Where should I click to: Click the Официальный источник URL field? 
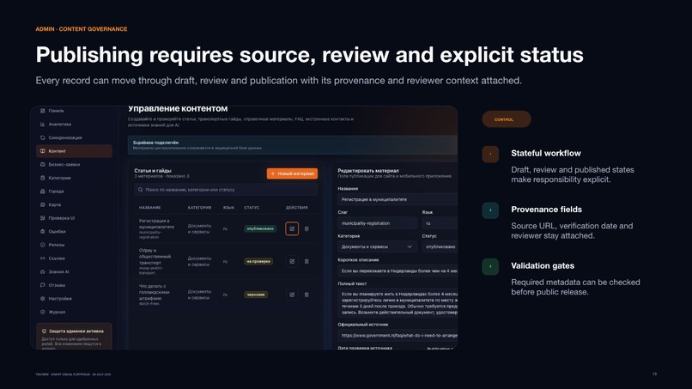coord(398,335)
